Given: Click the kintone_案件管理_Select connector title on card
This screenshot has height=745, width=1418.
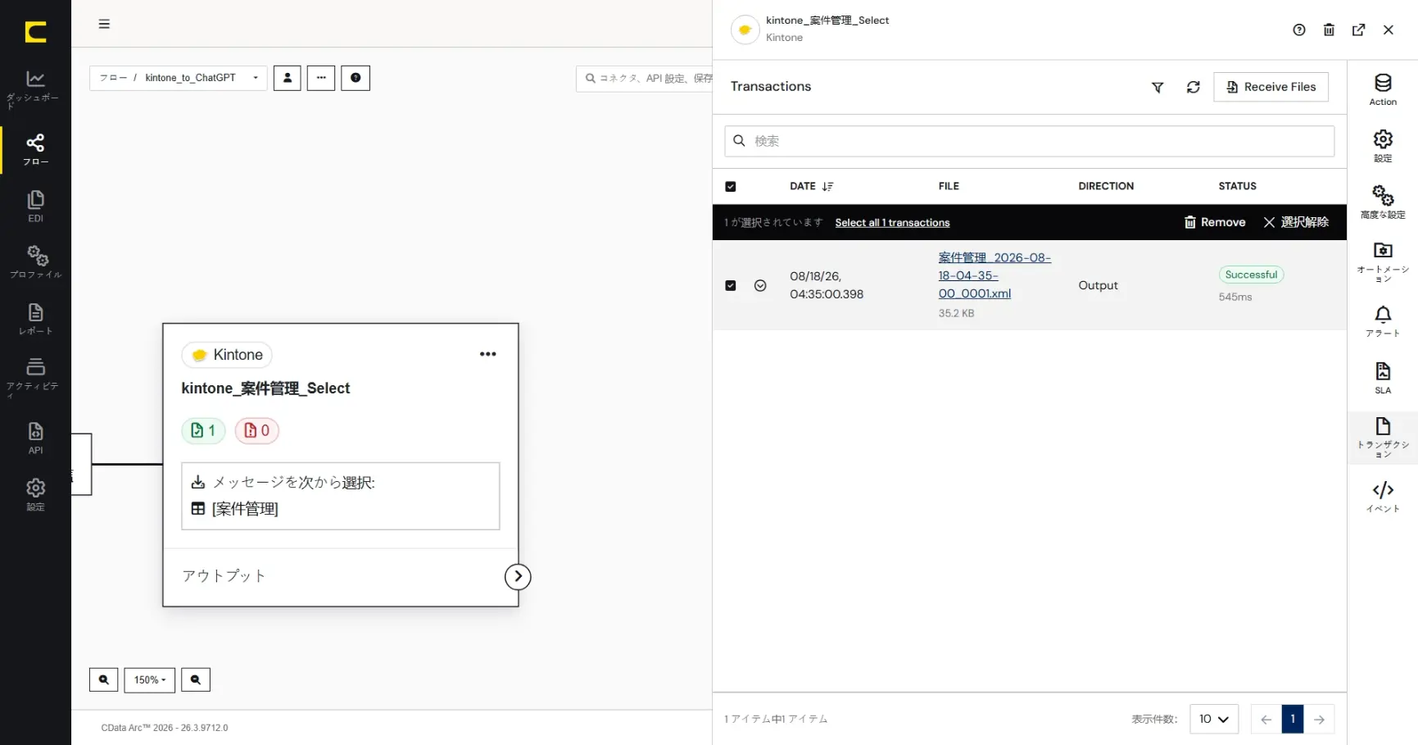Looking at the screenshot, I should [x=265, y=388].
